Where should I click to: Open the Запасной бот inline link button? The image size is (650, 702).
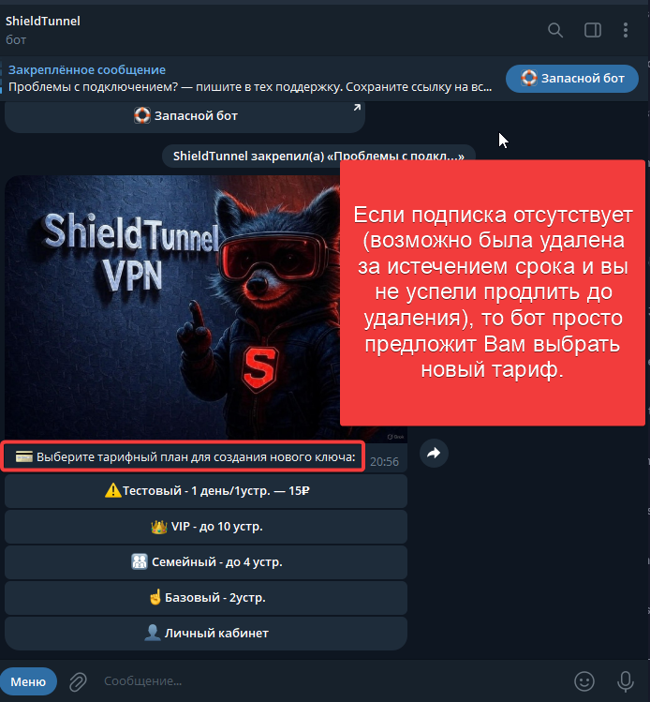point(185,116)
